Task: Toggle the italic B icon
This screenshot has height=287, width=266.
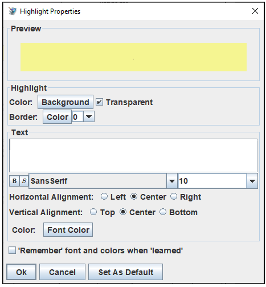Action: coord(24,181)
